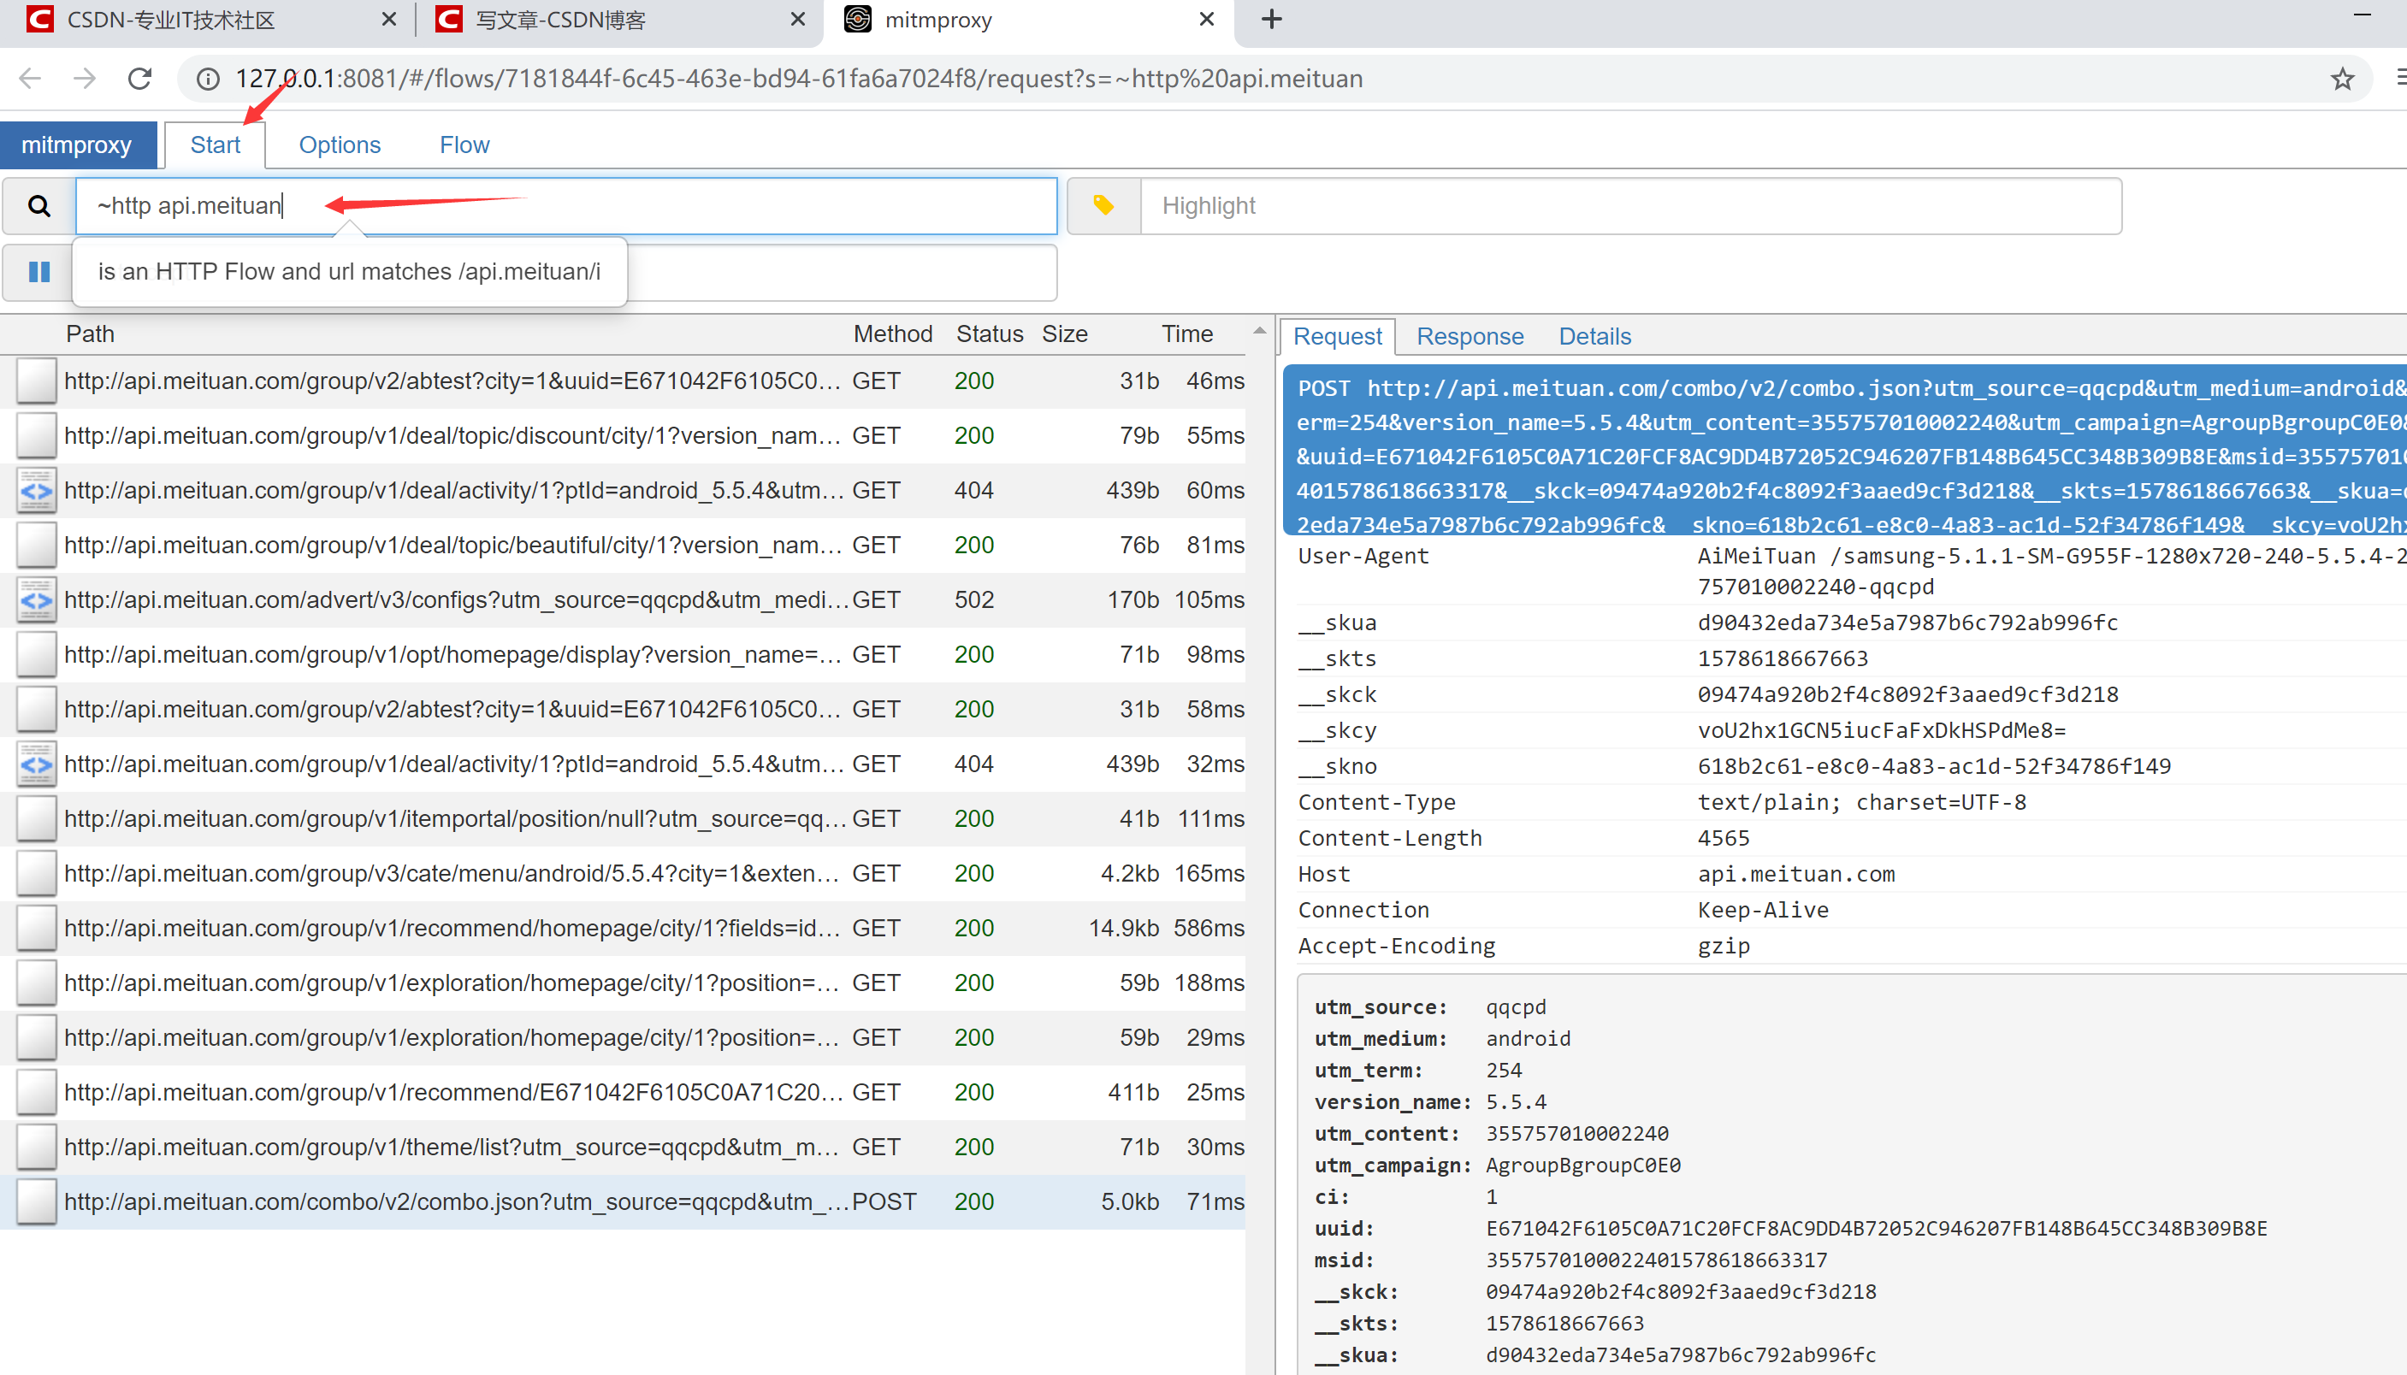Click the mitmproxy main menu button
The width and height of the screenshot is (2407, 1375).
pos(76,145)
